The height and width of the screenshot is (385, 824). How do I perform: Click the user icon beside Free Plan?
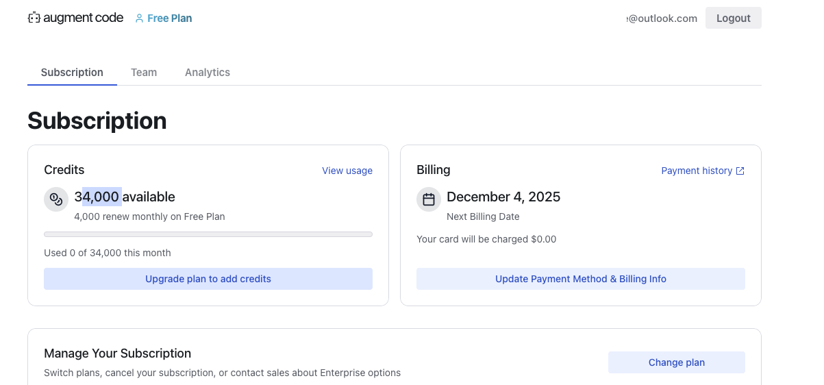pyautogui.click(x=140, y=18)
